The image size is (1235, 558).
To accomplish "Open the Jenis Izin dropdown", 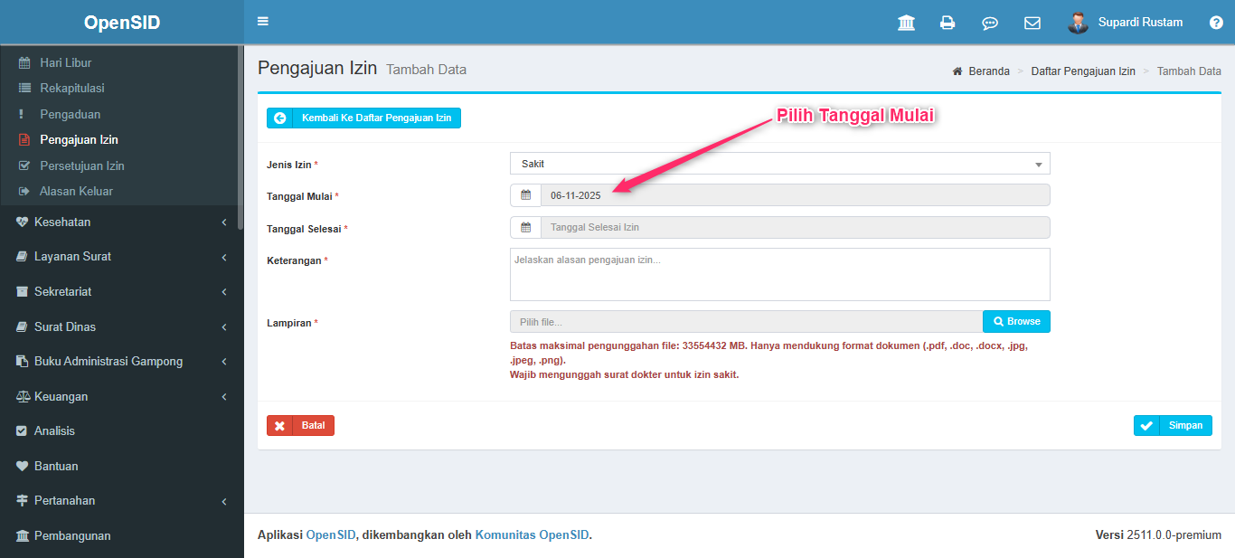I will point(779,164).
